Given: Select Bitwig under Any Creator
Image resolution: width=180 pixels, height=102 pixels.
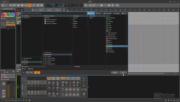Looking at the screenshot, I should tap(97, 18).
